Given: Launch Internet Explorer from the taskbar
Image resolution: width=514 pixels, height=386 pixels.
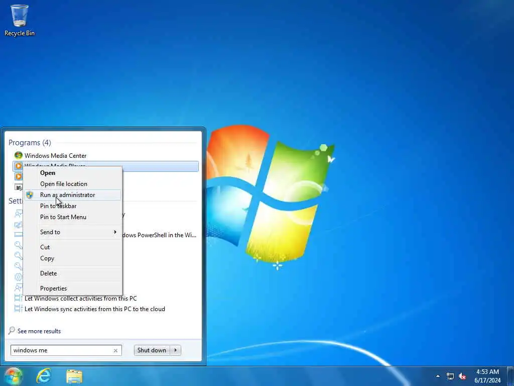Looking at the screenshot, I should (x=44, y=376).
